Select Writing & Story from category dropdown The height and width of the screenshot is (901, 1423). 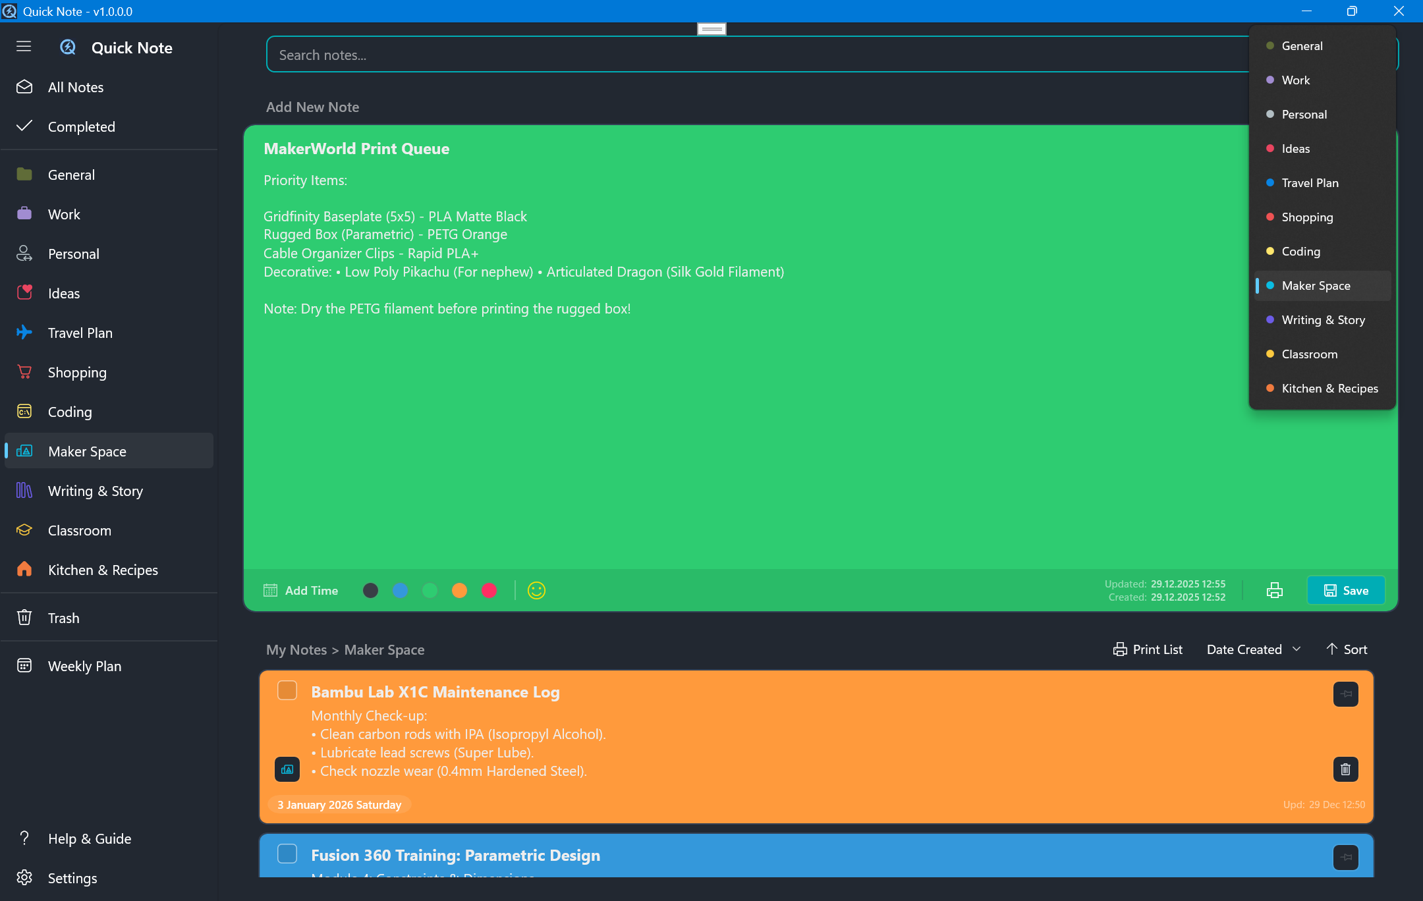(x=1322, y=320)
